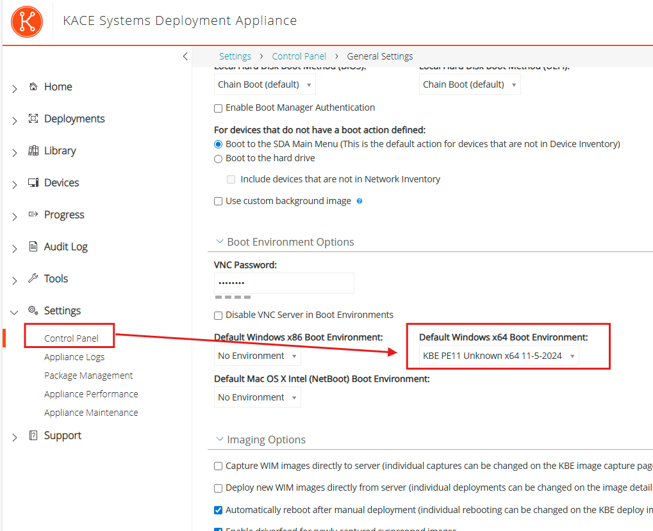Open Package Management in Settings menu

pyautogui.click(x=88, y=376)
